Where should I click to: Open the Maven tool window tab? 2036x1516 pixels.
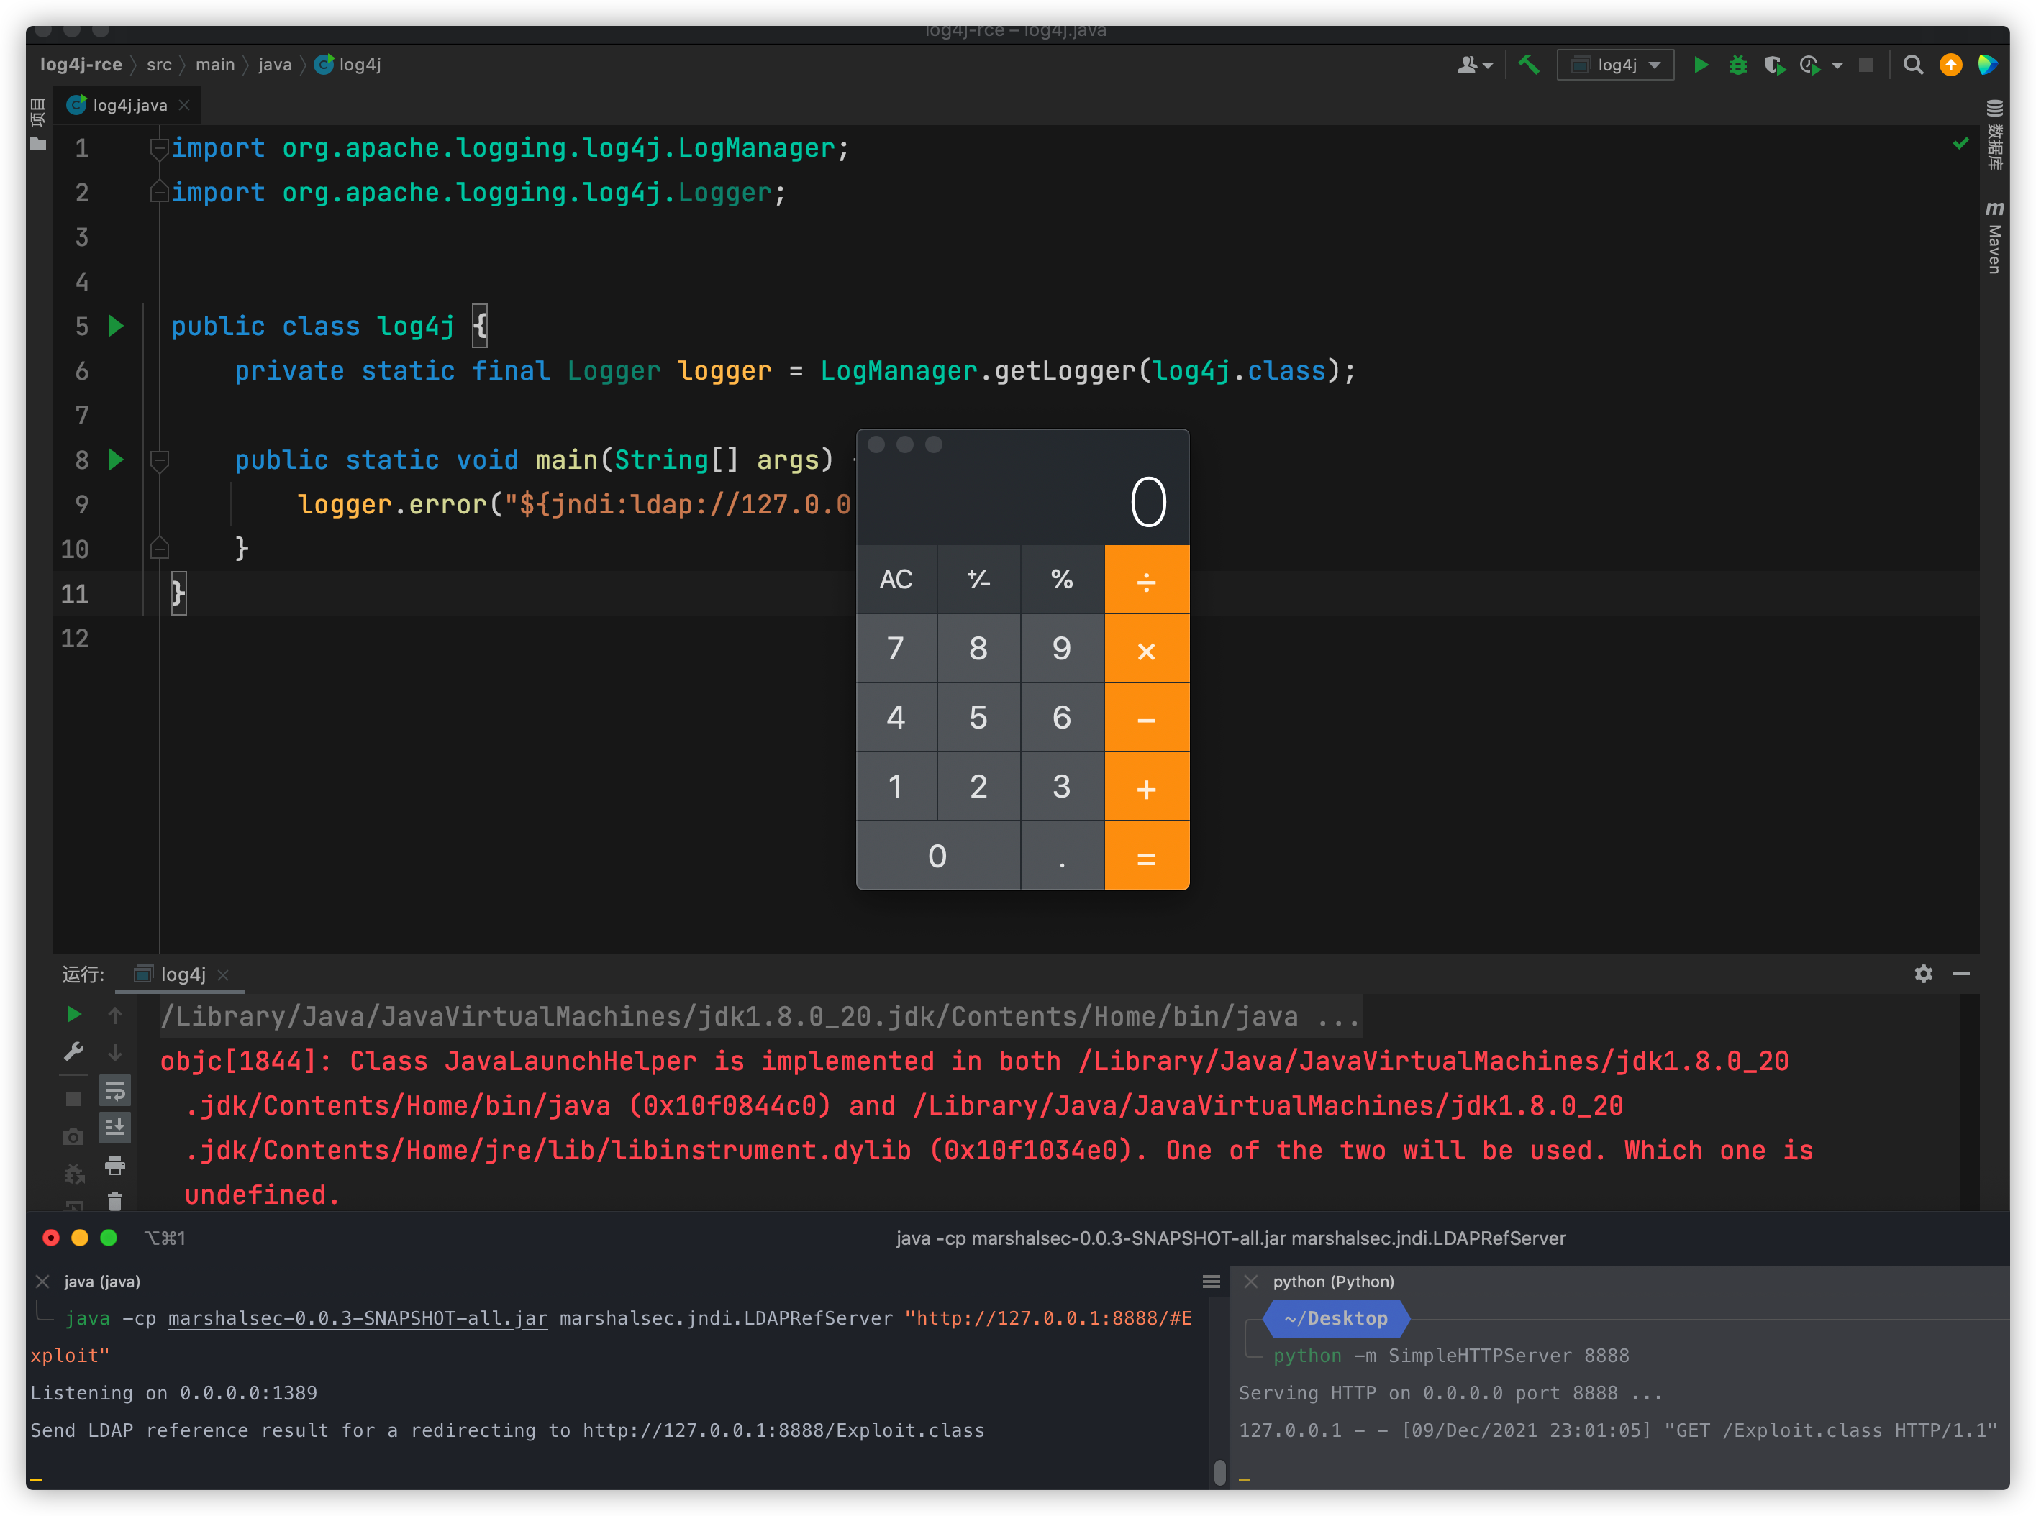point(1995,232)
